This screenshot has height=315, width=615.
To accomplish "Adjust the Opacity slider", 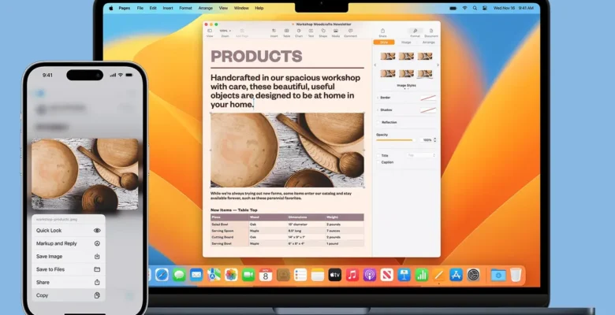I will pyautogui.click(x=394, y=140).
